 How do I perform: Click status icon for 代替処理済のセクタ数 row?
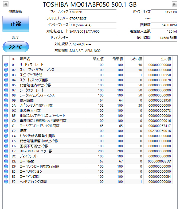click(6, 85)
